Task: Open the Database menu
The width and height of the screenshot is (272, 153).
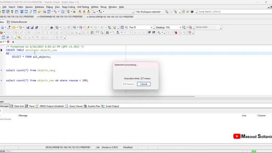Action: point(40,7)
